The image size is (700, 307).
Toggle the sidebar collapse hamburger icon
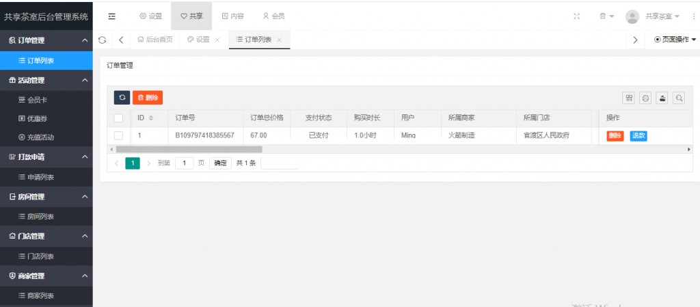[x=112, y=16]
